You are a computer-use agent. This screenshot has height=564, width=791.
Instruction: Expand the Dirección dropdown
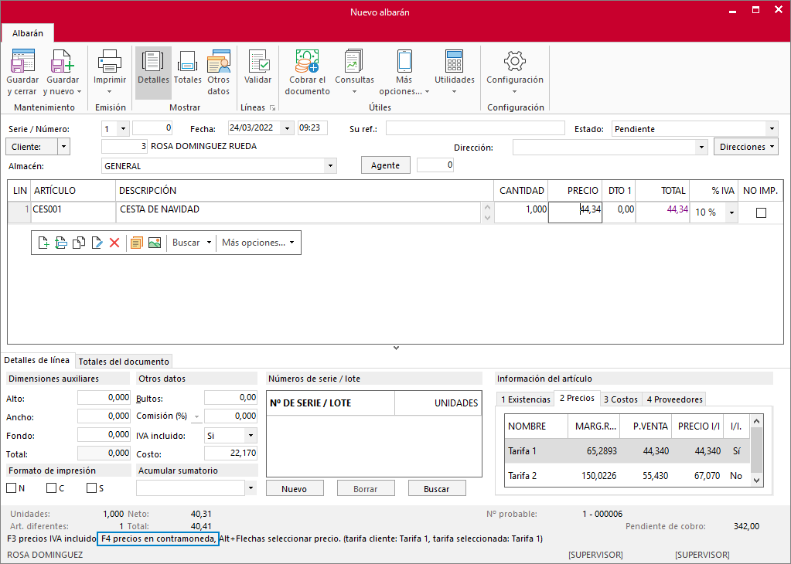(701, 148)
